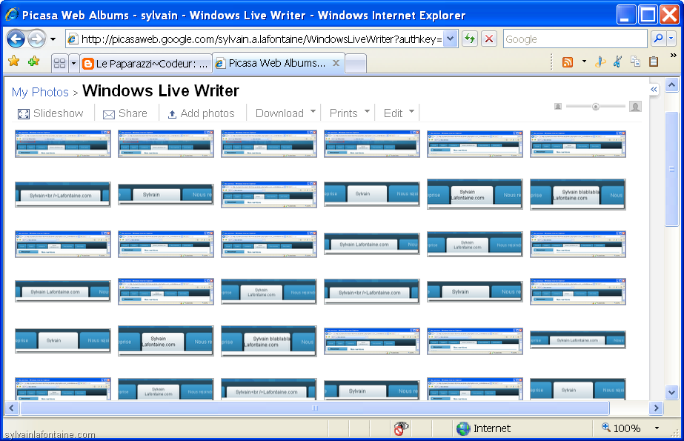
Task: Click the horizontal scrollbar right arrow
Action: click(x=656, y=408)
